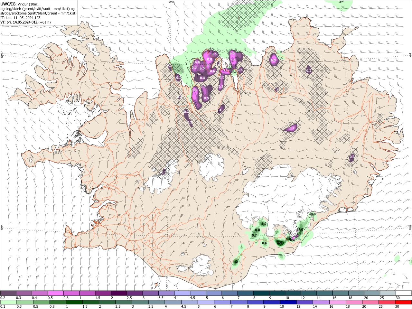Click snow-scale swatch between 1.5 and 2

pos(103,293)
